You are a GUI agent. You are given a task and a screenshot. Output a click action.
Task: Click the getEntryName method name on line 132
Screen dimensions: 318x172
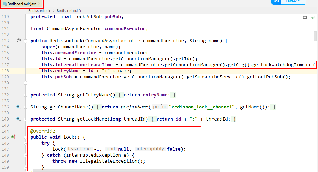coord(93,95)
